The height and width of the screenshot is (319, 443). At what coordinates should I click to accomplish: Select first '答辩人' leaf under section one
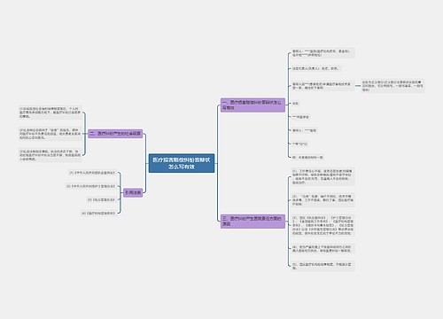coord(323,53)
